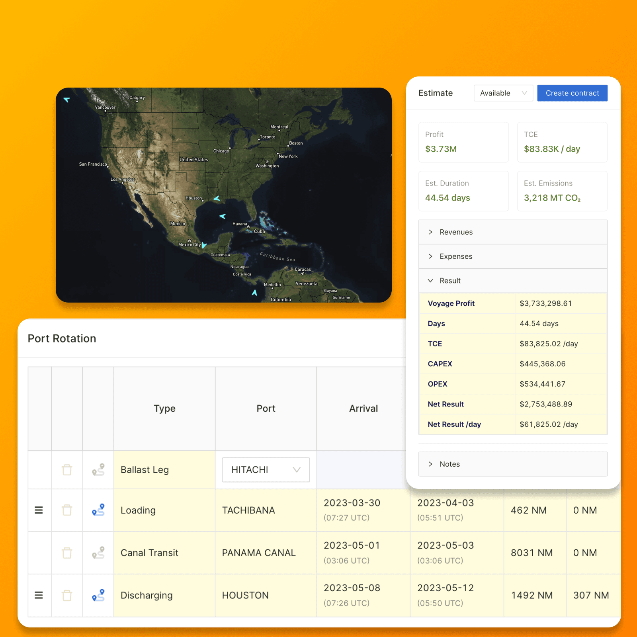Select the TACHIBANA port cell
The width and height of the screenshot is (637, 637).
click(x=266, y=510)
